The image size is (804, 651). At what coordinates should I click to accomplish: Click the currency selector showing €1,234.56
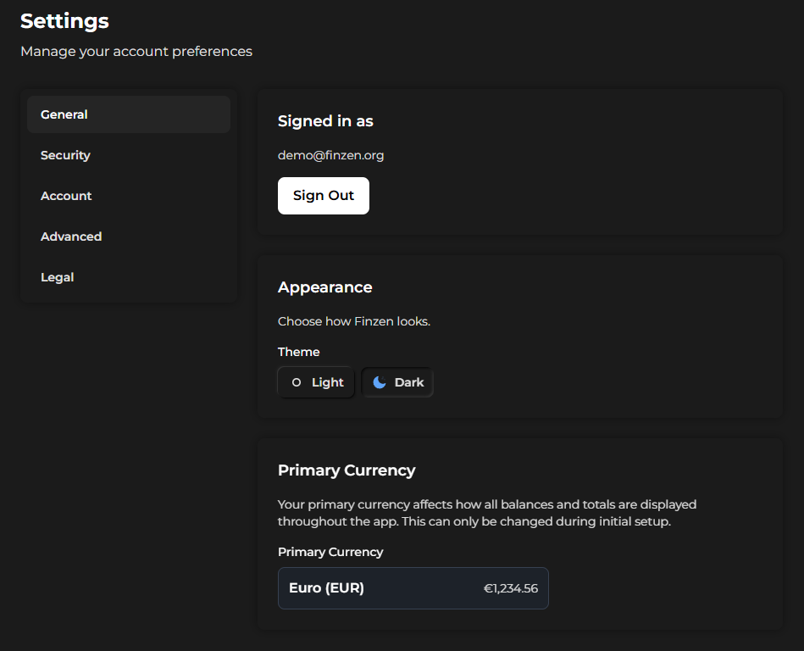click(413, 587)
